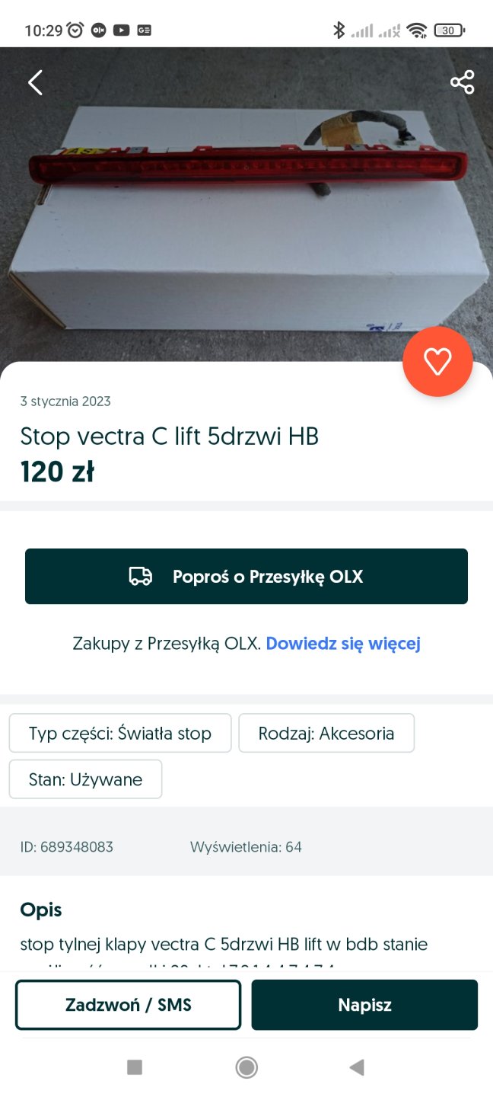
Task: Tap the YouTube notification icon in status bar
Action: coord(121,30)
